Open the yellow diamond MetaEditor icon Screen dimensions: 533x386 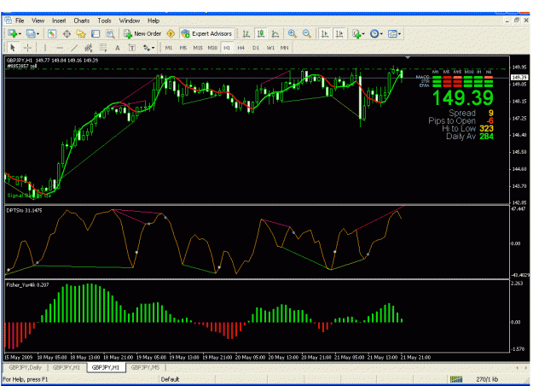(x=171, y=33)
